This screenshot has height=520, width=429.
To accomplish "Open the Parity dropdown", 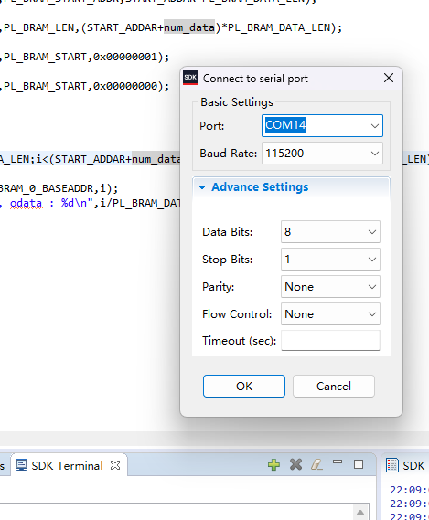I will pyautogui.click(x=330, y=287).
